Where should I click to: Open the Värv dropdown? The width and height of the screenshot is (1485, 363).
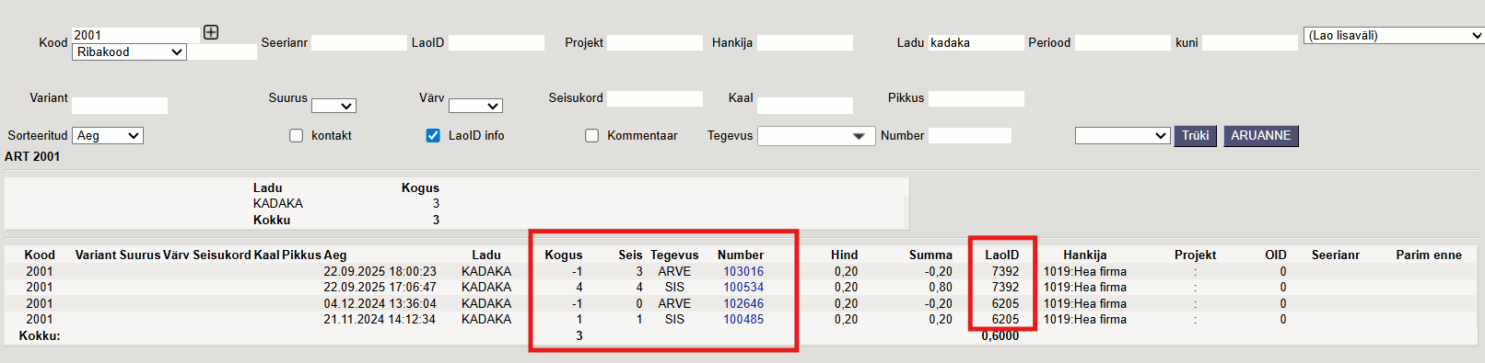pos(475,106)
